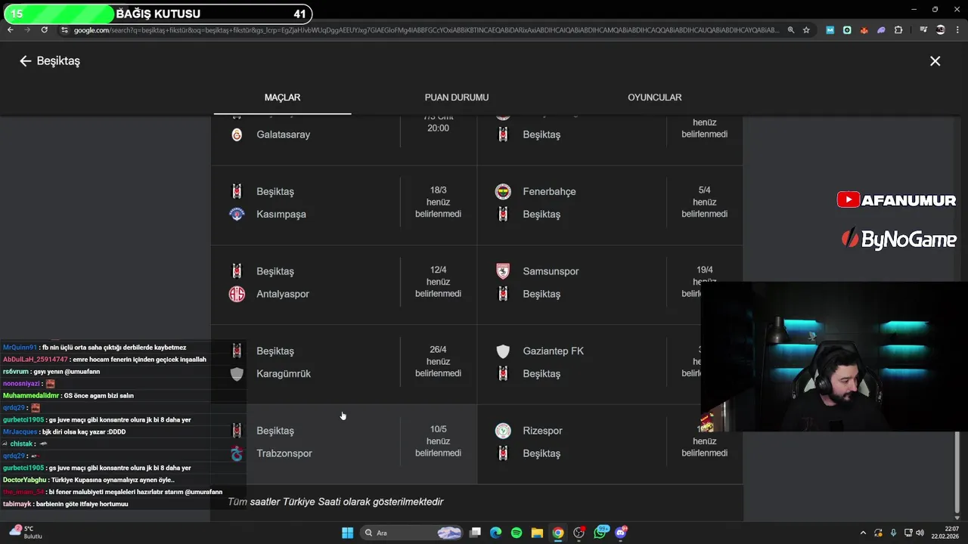Open the media control icon in Chrome toolbar
The width and height of the screenshot is (968, 544).
click(x=923, y=30)
